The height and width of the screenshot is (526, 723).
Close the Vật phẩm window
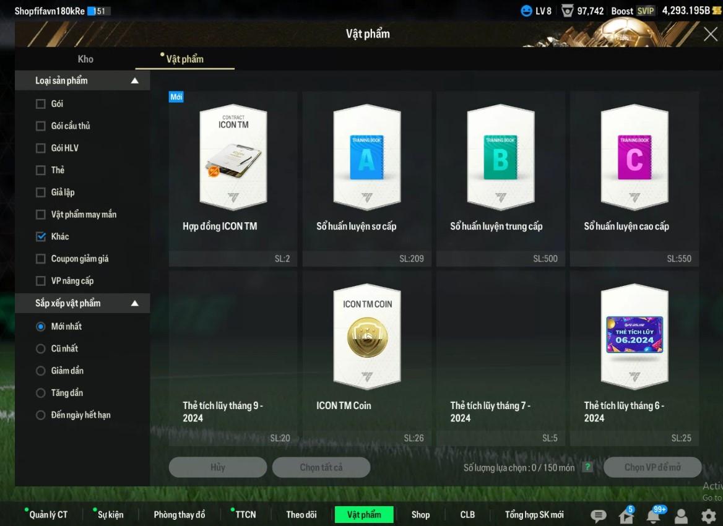pos(710,34)
